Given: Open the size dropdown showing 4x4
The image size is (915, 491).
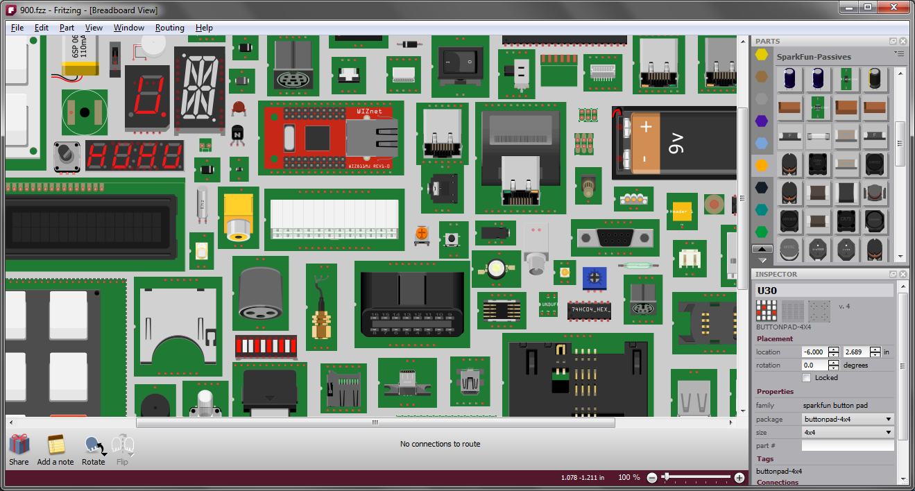Looking at the screenshot, I should point(847,432).
